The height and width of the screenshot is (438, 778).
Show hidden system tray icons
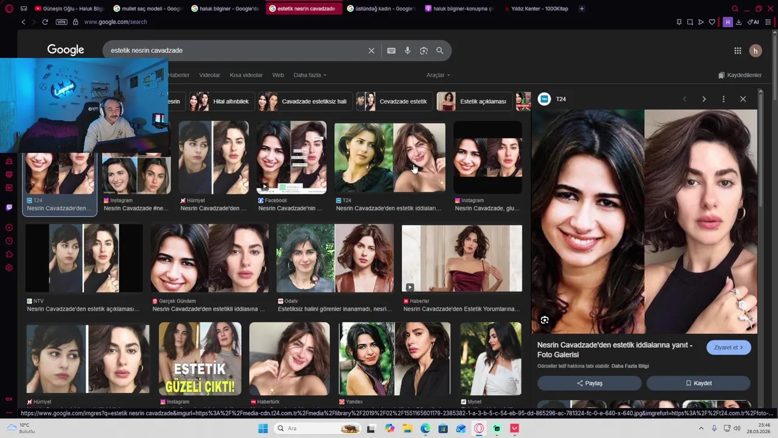(701, 428)
